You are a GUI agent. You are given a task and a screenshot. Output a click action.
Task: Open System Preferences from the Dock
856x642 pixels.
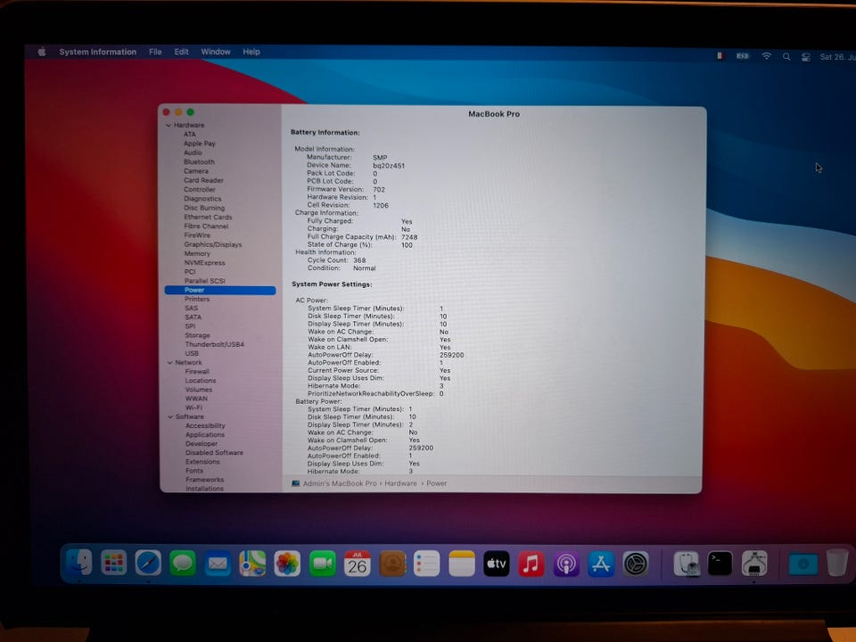636,564
